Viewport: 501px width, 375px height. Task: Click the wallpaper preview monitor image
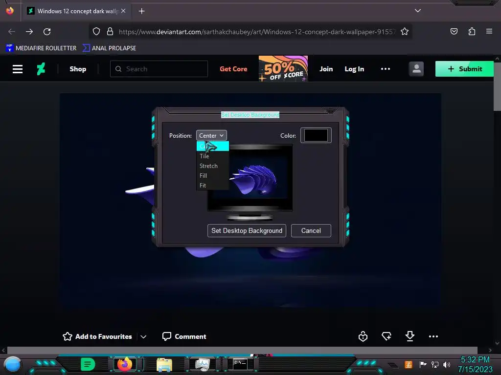(x=250, y=183)
